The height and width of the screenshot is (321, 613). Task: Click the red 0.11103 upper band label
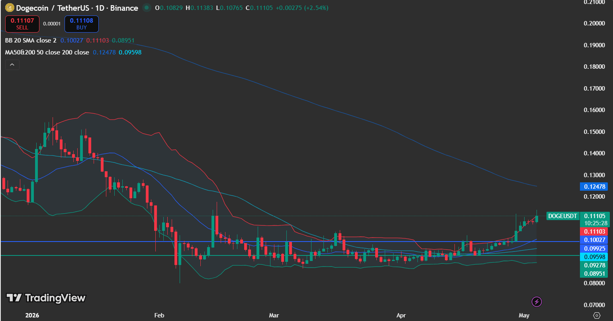595,232
